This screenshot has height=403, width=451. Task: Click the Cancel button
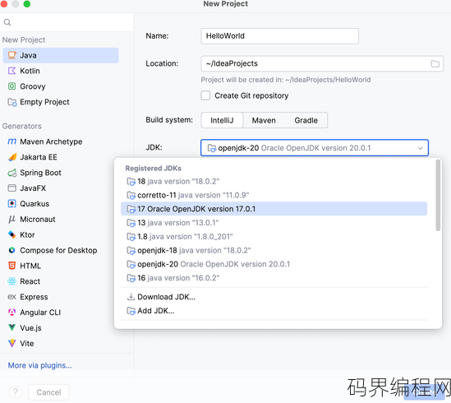(x=48, y=392)
